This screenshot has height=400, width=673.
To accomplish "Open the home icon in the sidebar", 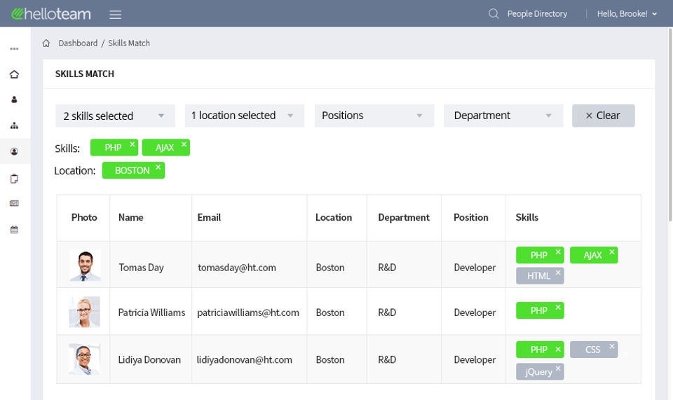I will pyautogui.click(x=14, y=74).
